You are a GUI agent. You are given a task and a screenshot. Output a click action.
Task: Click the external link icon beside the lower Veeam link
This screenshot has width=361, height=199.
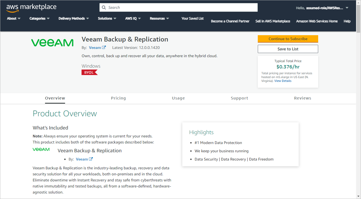pyautogui.click(x=91, y=159)
